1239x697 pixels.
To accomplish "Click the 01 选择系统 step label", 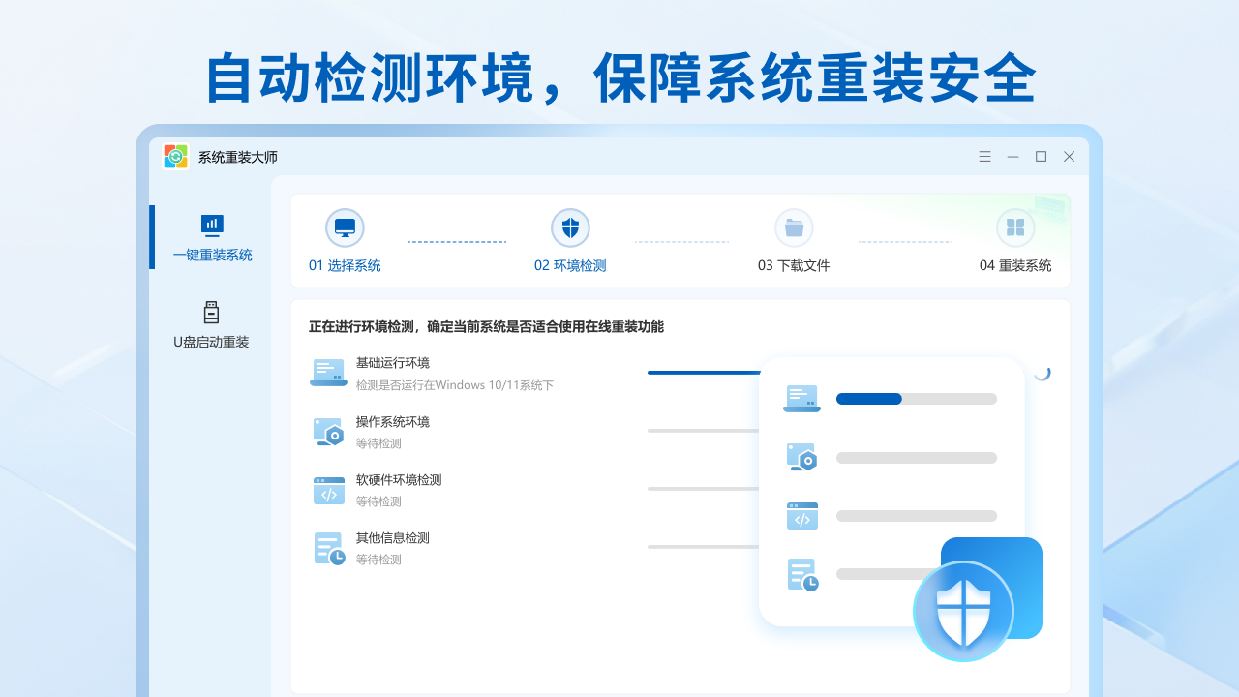I will pyautogui.click(x=345, y=264).
